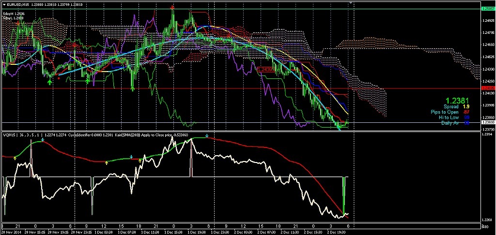Click the first green up arrow signal
The image size is (496, 235).
[x=49, y=82]
